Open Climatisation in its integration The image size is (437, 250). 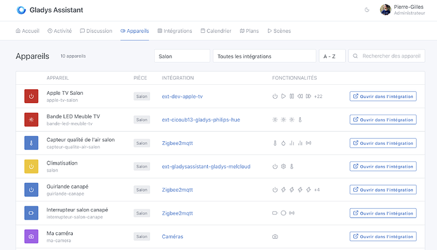383,166
